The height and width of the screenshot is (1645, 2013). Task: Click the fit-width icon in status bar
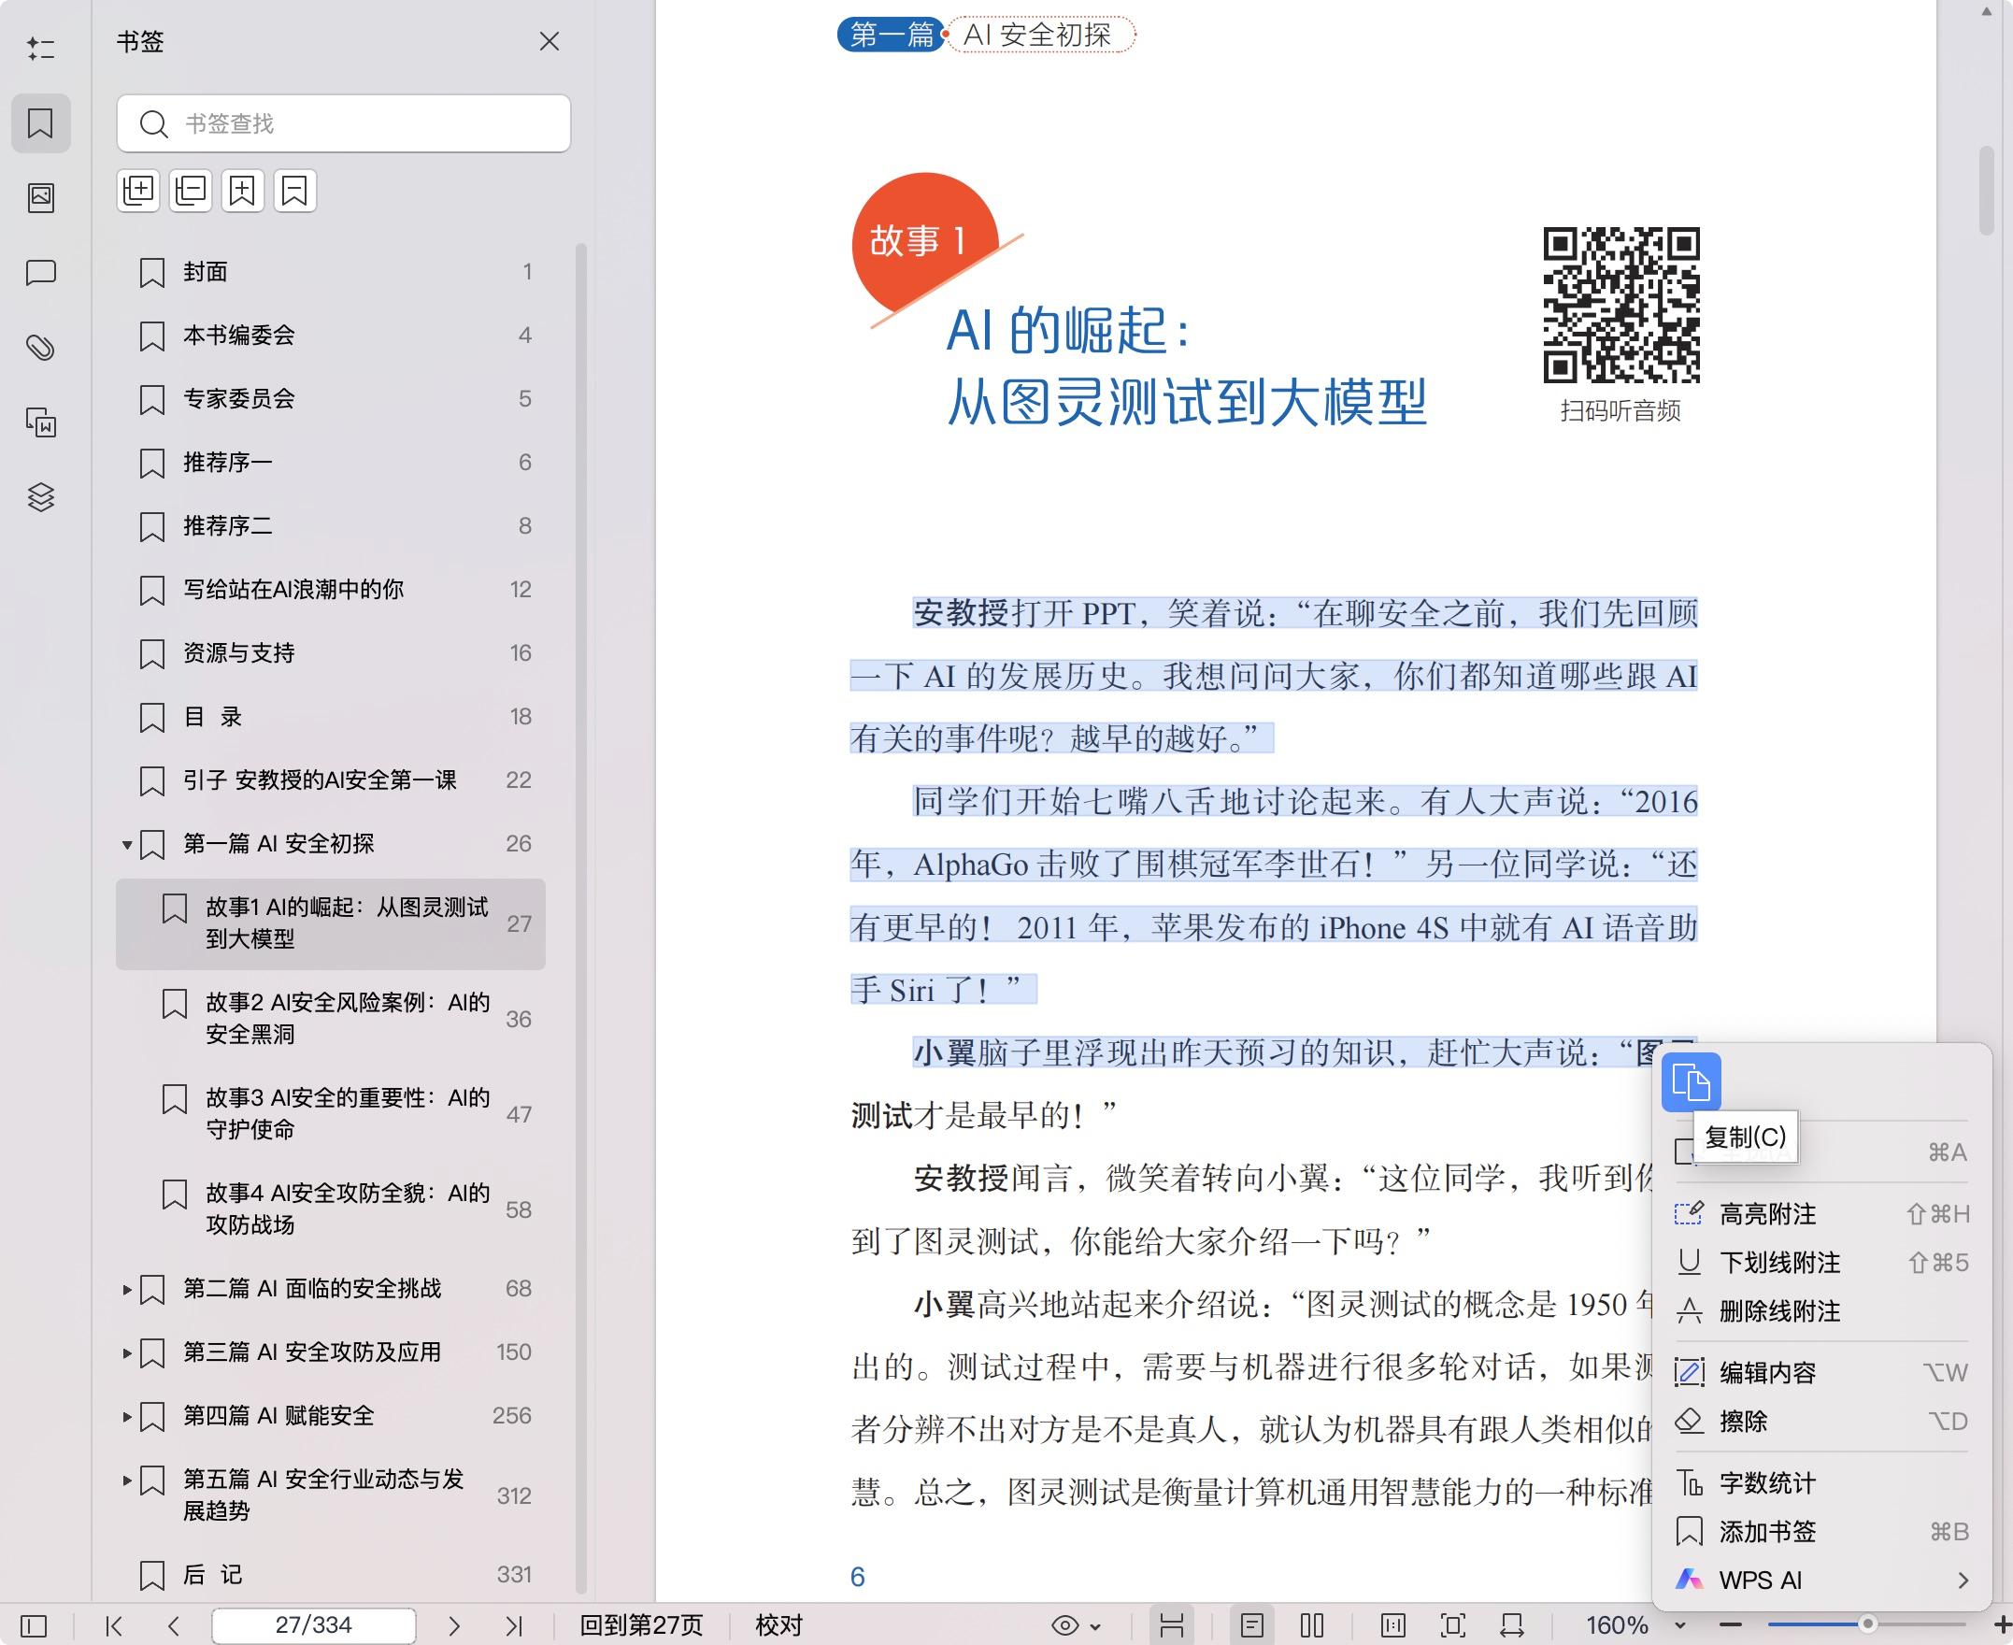click(1512, 1626)
